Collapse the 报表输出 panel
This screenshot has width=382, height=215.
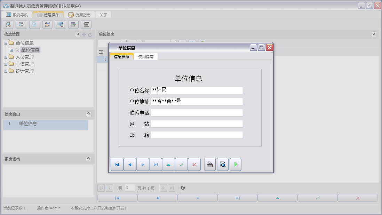[88, 159]
